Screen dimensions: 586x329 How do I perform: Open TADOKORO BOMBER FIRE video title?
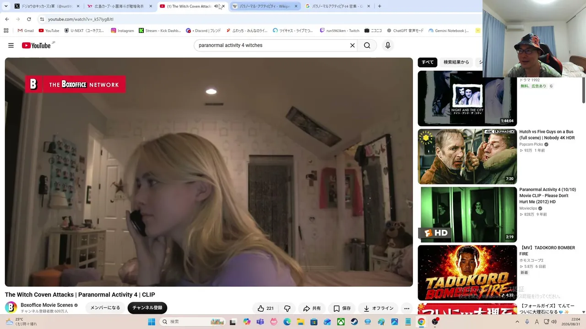tap(547, 251)
